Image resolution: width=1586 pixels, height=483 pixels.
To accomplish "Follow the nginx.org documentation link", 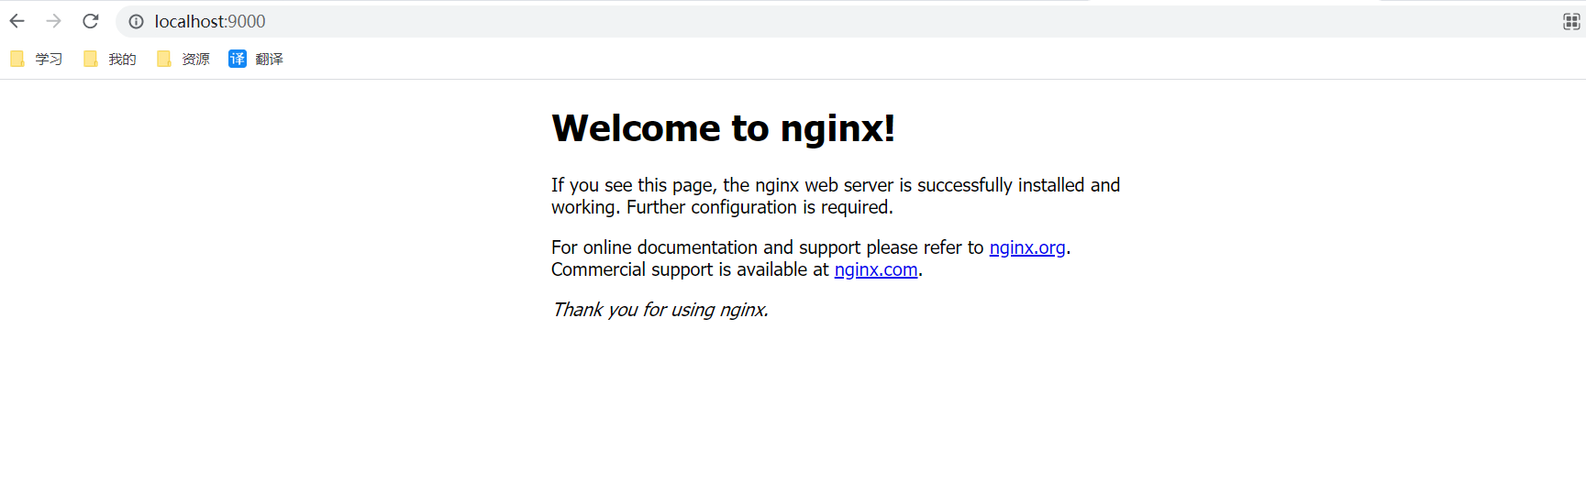I will (1026, 247).
